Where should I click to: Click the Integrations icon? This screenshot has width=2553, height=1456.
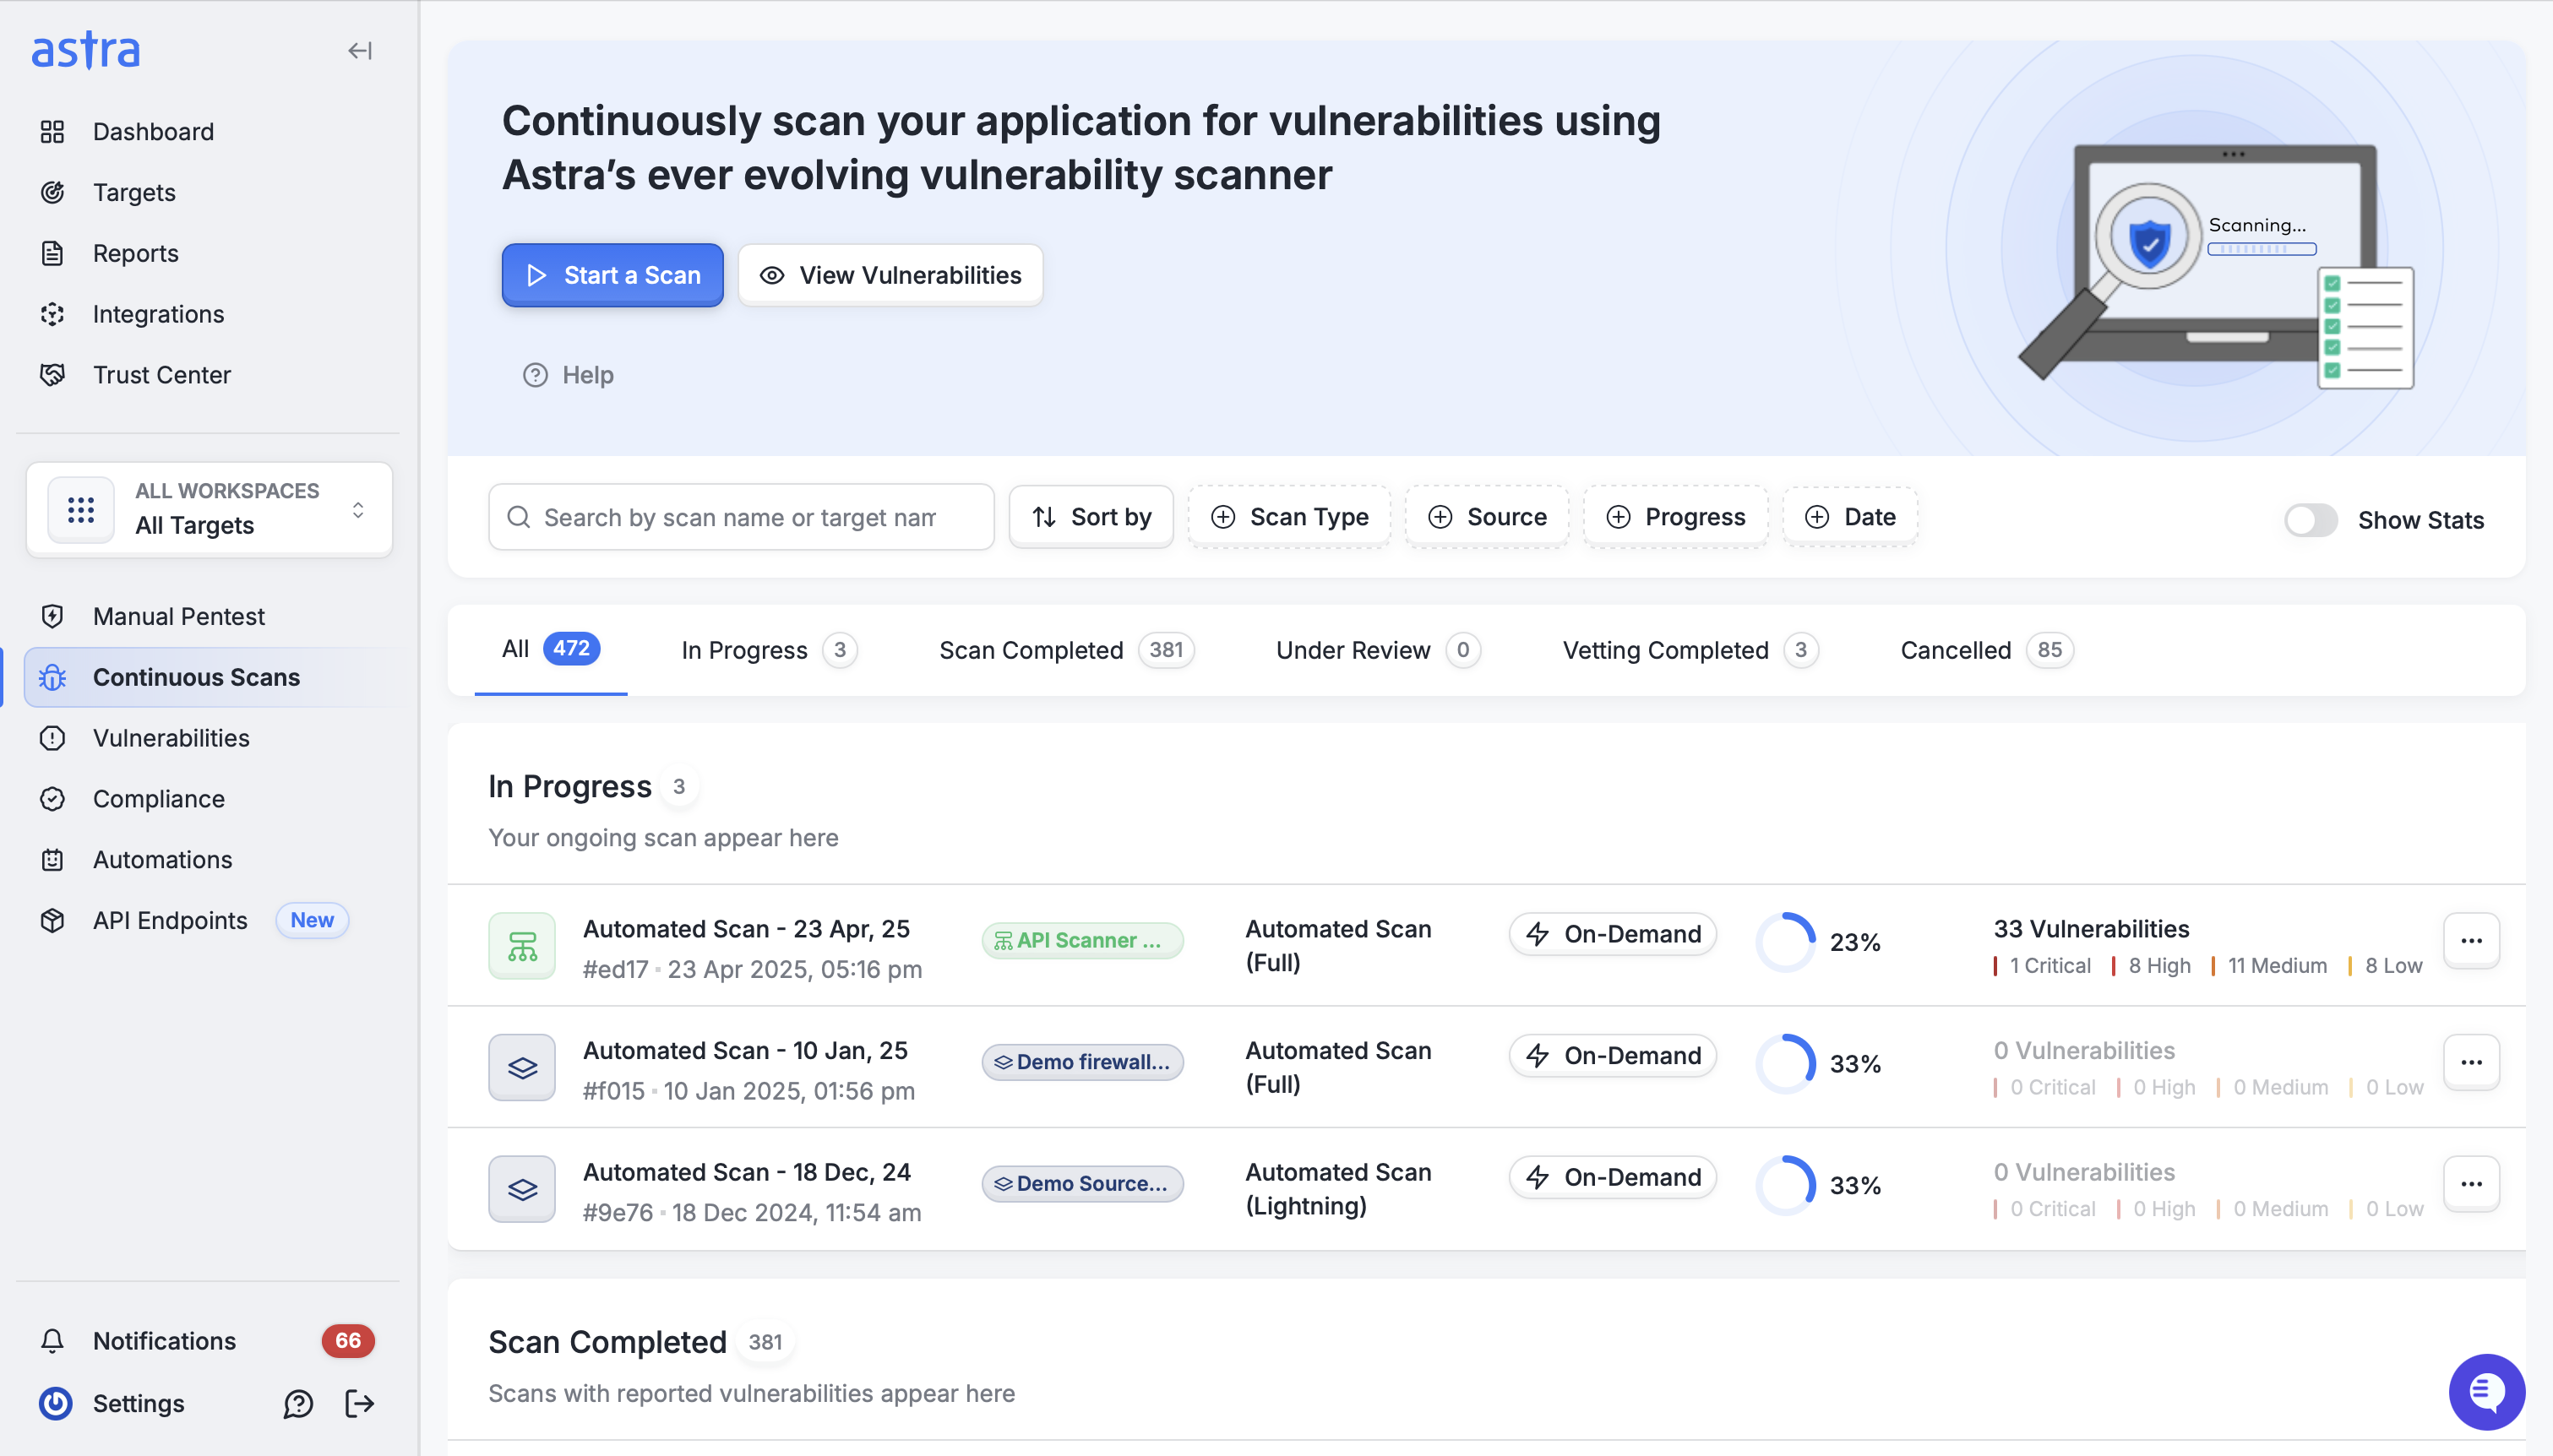52,314
